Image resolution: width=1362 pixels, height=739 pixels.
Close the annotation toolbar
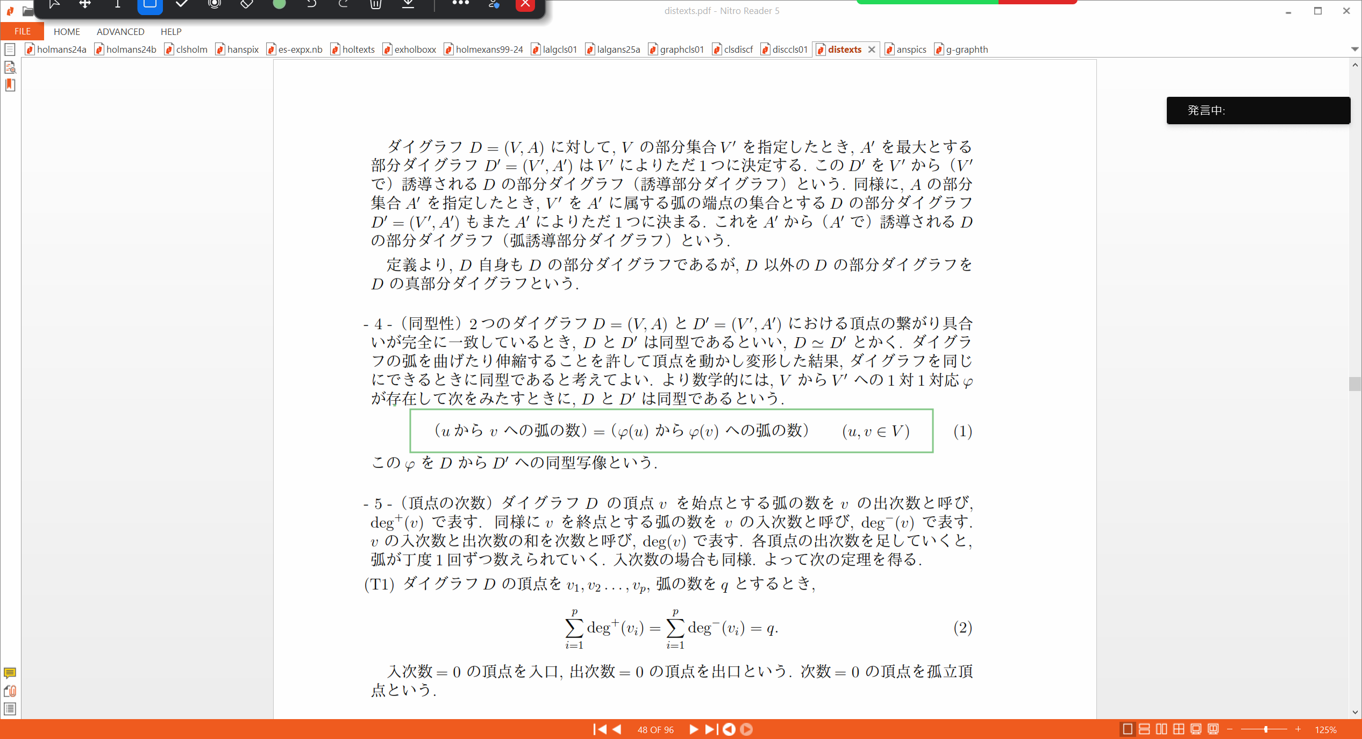point(525,4)
